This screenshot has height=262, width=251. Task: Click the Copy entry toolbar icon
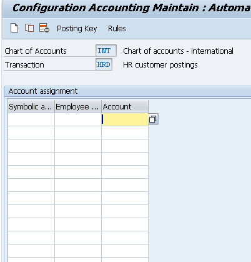click(x=29, y=28)
